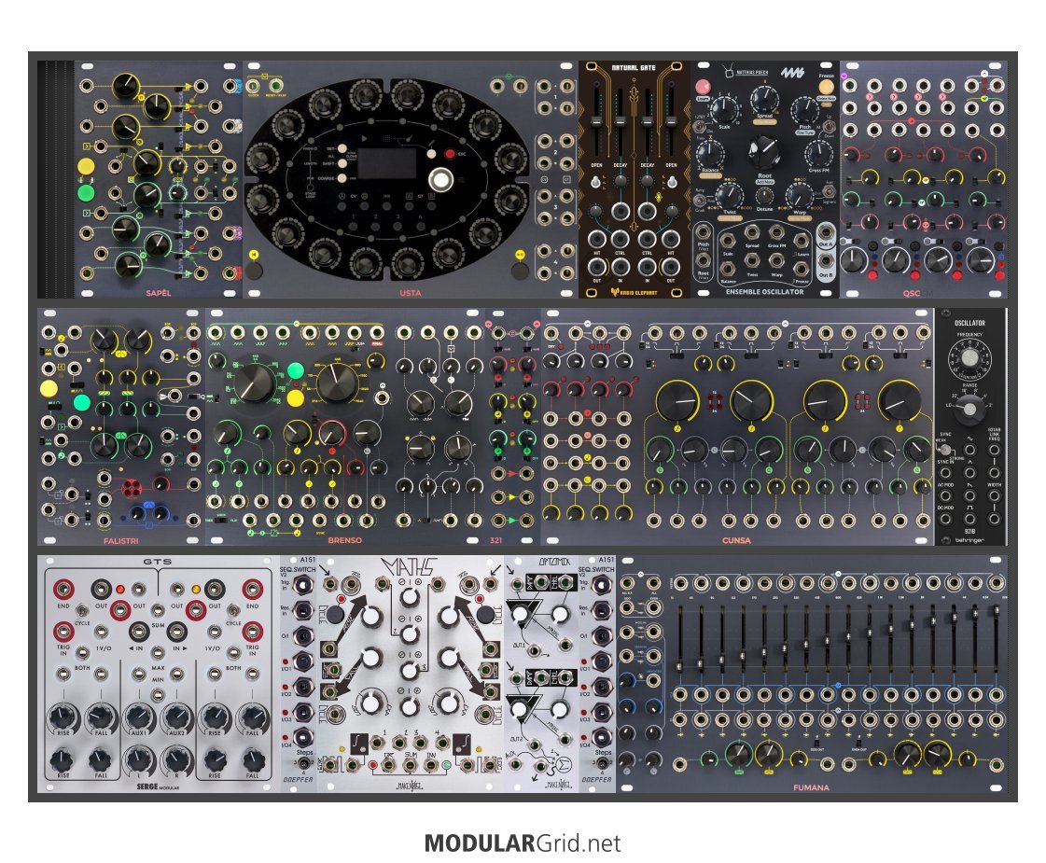Screen dimensions: 1046x863
Task: Toggle the Steps switch on left A151 module
Action: click(x=303, y=763)
